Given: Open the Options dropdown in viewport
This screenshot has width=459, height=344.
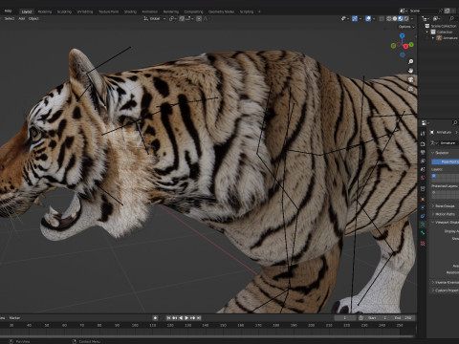Looking at the screenshot, I should coord(406,27).
